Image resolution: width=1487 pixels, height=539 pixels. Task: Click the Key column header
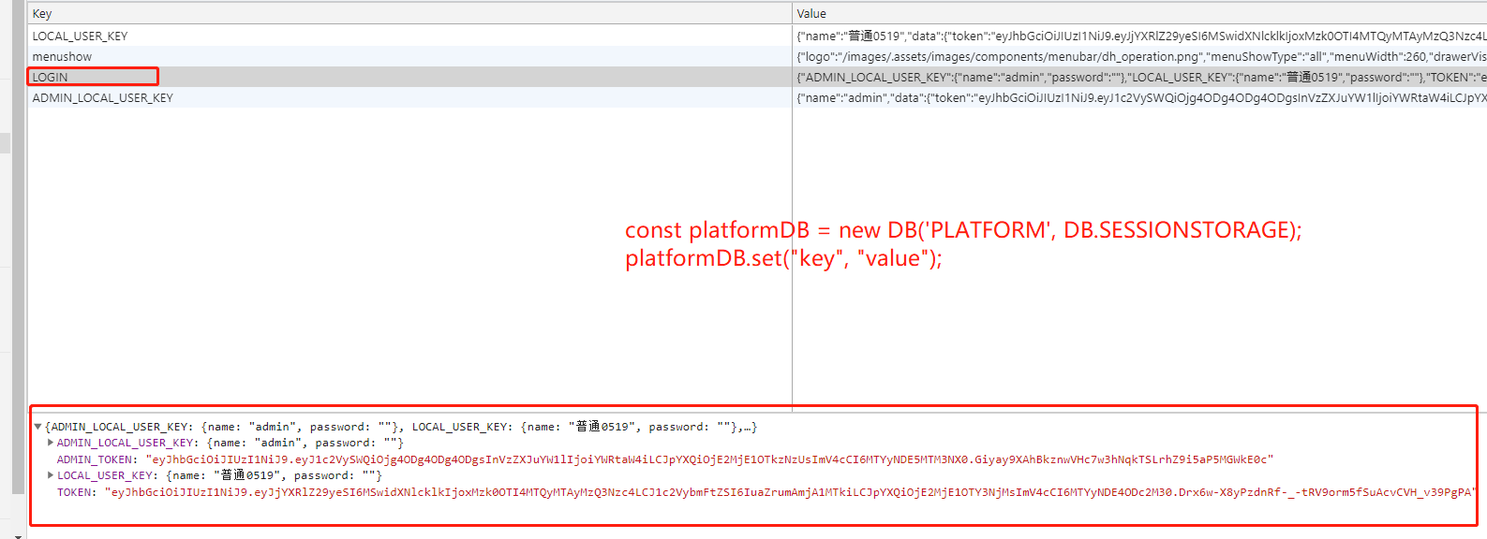[x=409, y=13]
